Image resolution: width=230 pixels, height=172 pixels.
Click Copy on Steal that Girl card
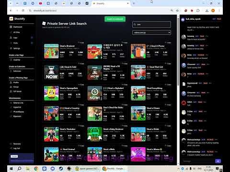pyautogui.click(x=168, y=64)
